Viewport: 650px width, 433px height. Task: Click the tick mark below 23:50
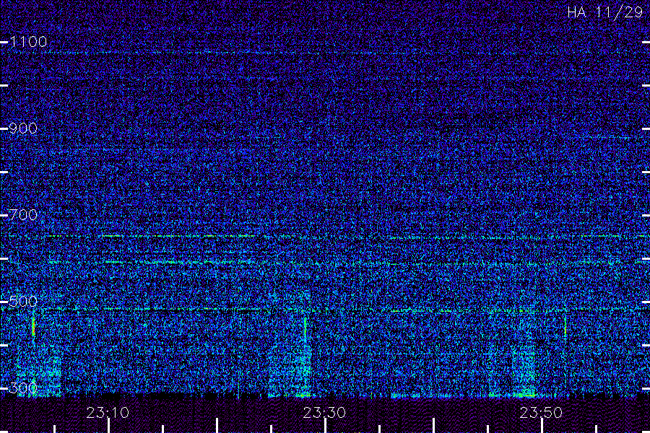click(x=542, y=426)
